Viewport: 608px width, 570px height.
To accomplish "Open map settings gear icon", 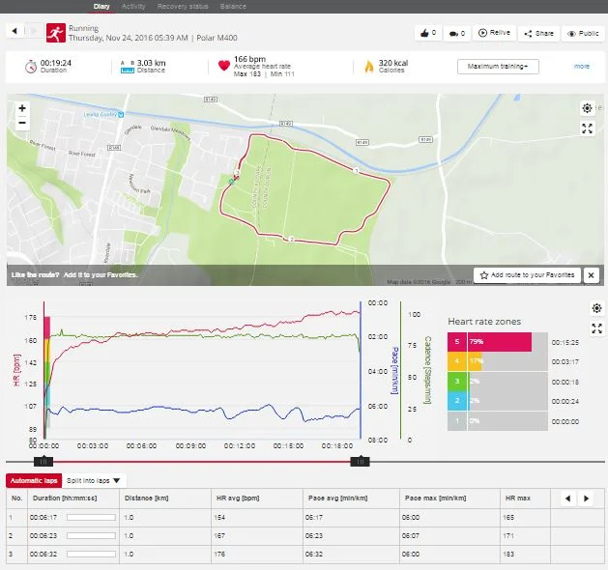I will pos(587,108).
